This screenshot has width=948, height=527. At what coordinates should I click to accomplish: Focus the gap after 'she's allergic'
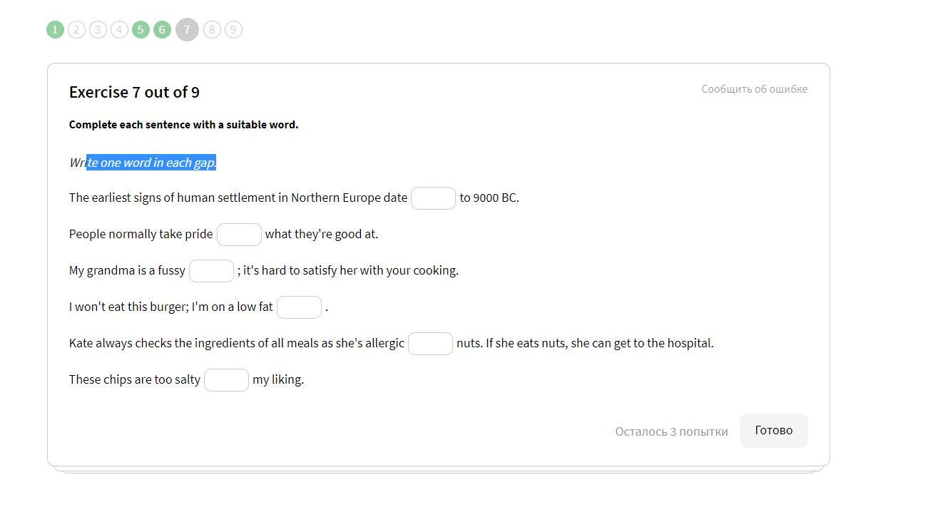[x=430, y=344]
